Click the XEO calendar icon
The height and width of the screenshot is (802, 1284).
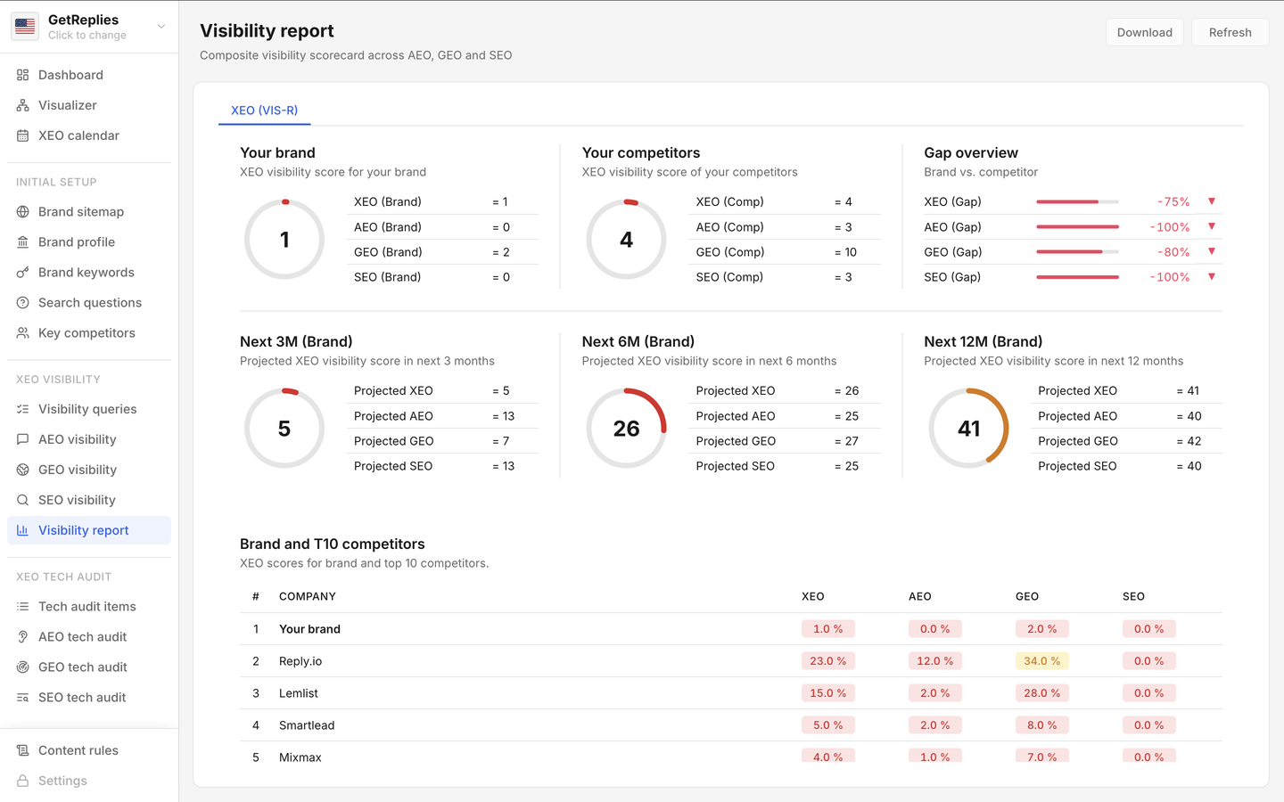pyautogui.click(x=23, y=135)
